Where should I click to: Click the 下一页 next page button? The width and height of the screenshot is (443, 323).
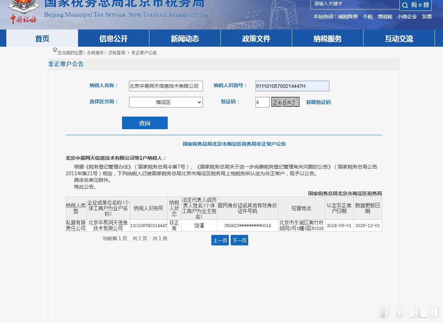coord(239,240)
